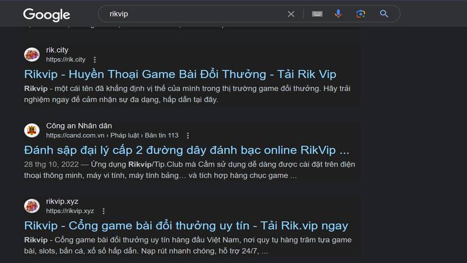Click the rik.city result favicon

tap(32, 55)
